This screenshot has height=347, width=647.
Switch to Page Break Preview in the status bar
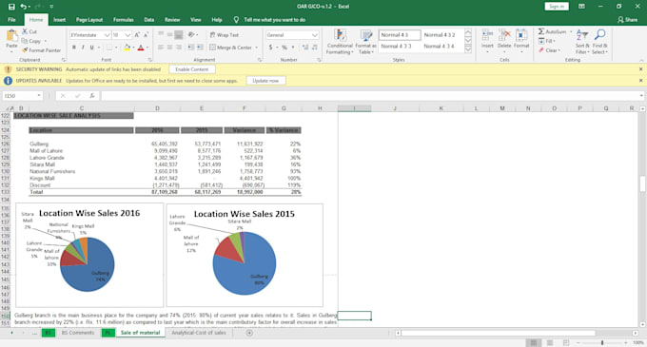[566, 343]
